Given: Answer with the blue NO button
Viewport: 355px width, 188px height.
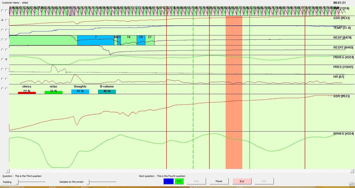Looking at the screenshot, I should pyautogui.click(x=168, y=181).
